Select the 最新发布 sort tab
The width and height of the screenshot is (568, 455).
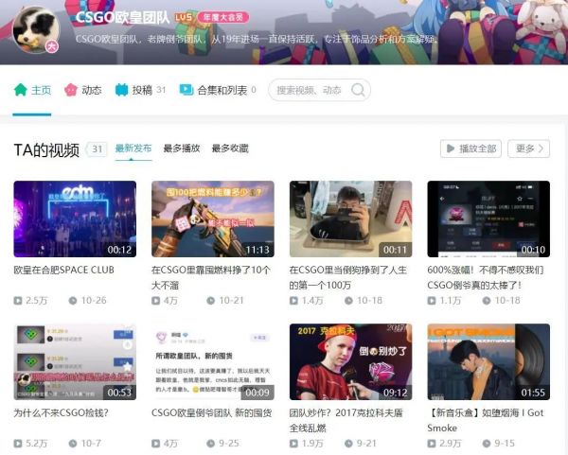[x=133, y=149]
